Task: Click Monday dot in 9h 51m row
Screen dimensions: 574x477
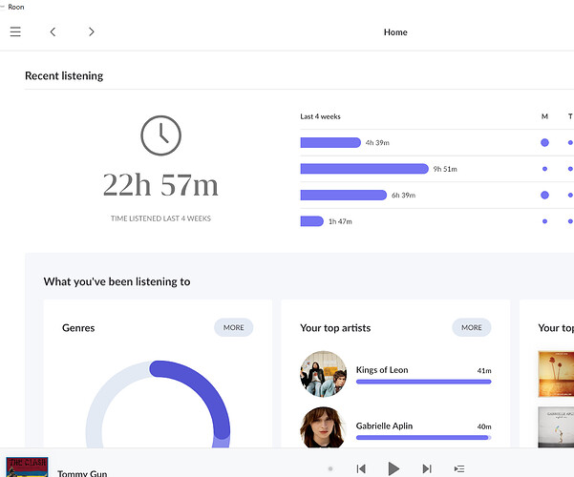Action: point(544,169)
